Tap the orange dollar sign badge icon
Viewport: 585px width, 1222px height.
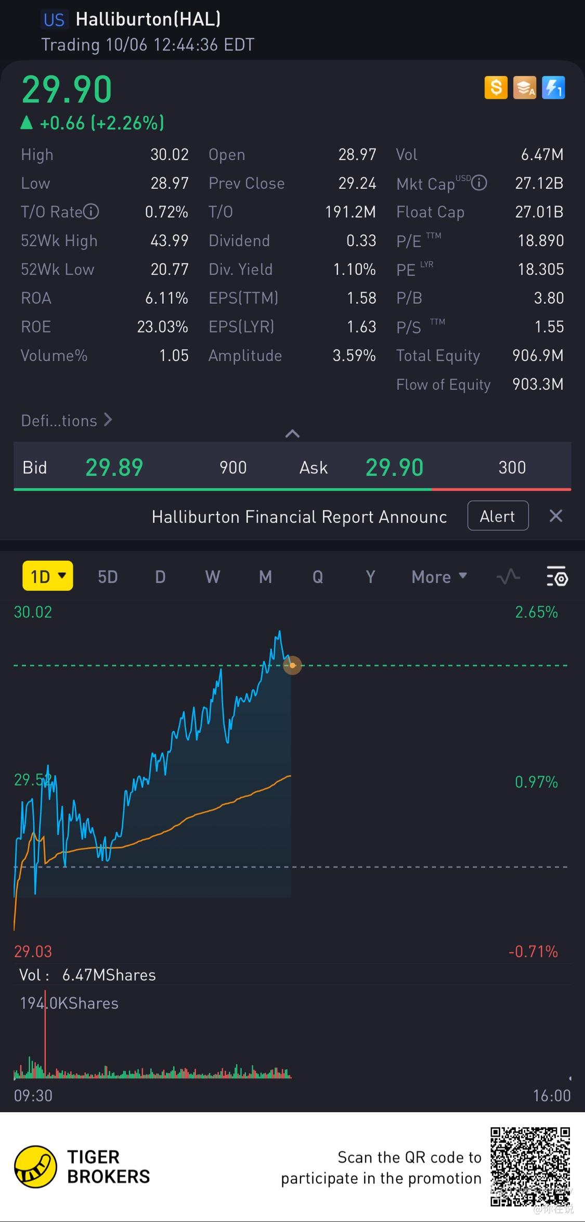point(496,87)
